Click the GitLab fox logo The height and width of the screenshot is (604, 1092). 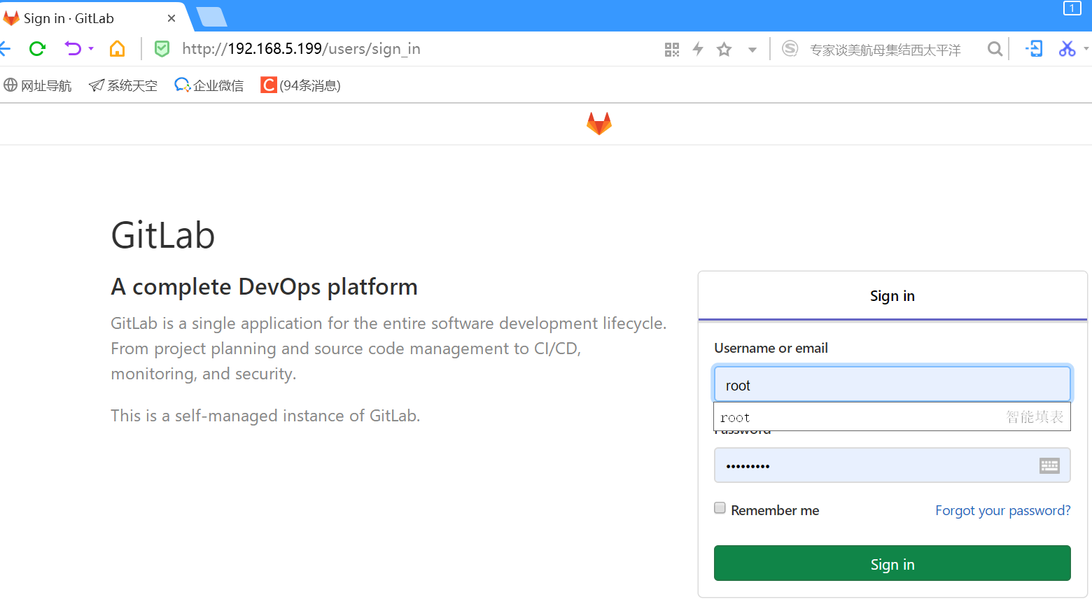pos(599,123)
